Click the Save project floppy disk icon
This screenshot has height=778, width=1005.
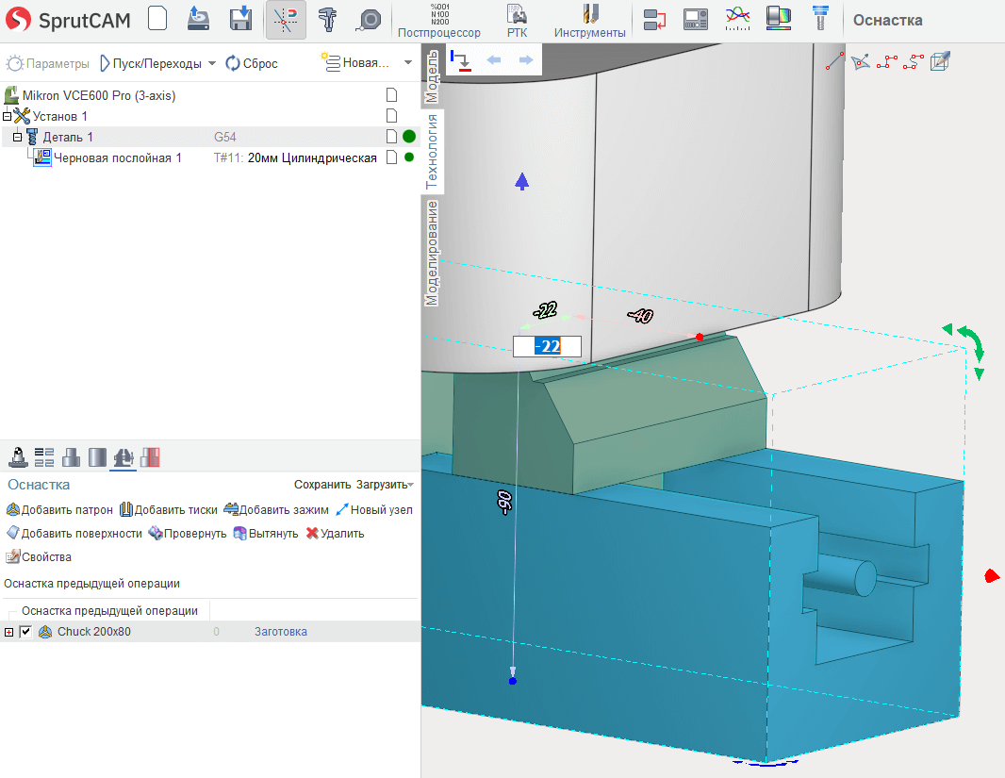241,20
